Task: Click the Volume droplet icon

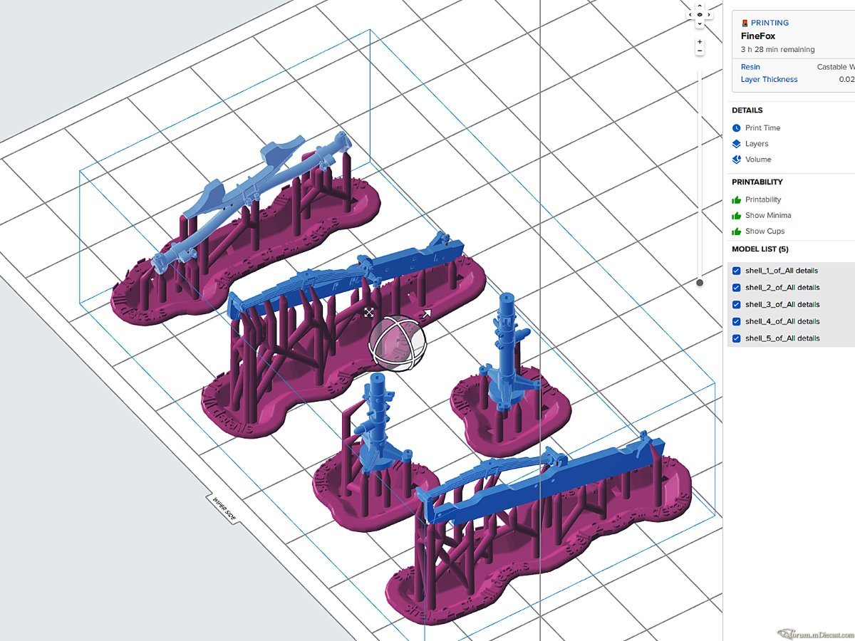Action: 737,160
